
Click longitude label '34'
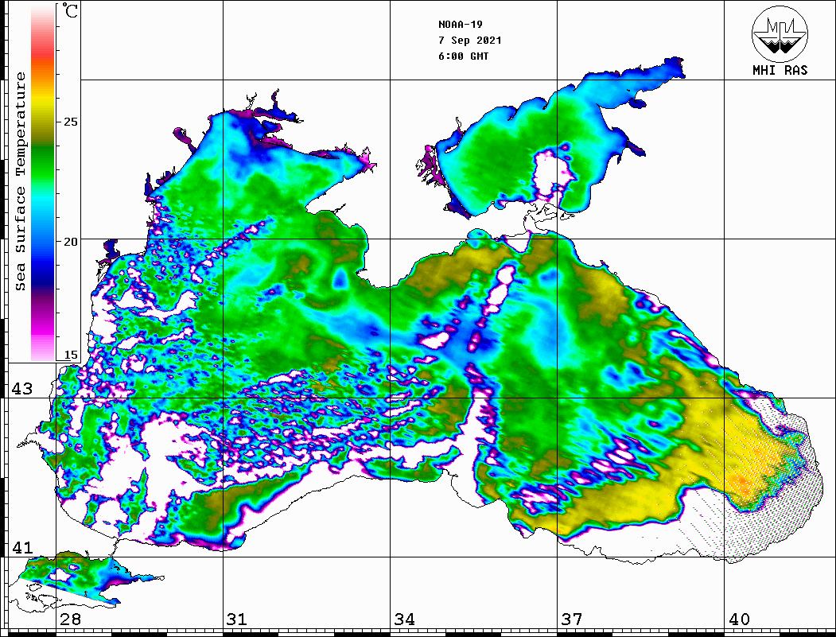[405, 619]
